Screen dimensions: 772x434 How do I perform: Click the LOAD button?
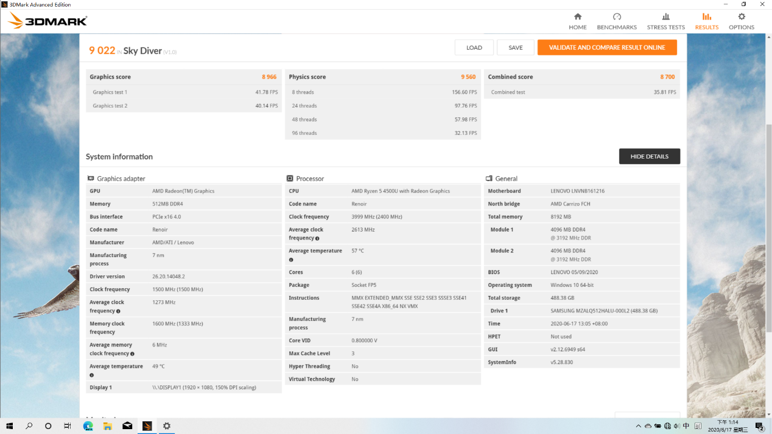pos(474,47)
